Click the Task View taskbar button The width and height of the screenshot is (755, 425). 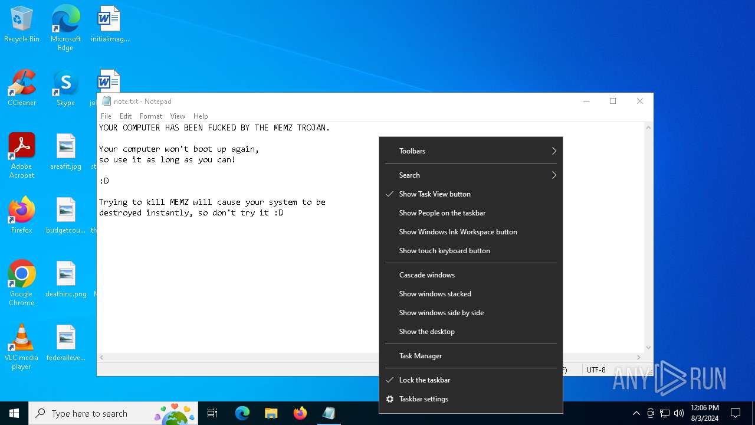[x=212, y=413]
